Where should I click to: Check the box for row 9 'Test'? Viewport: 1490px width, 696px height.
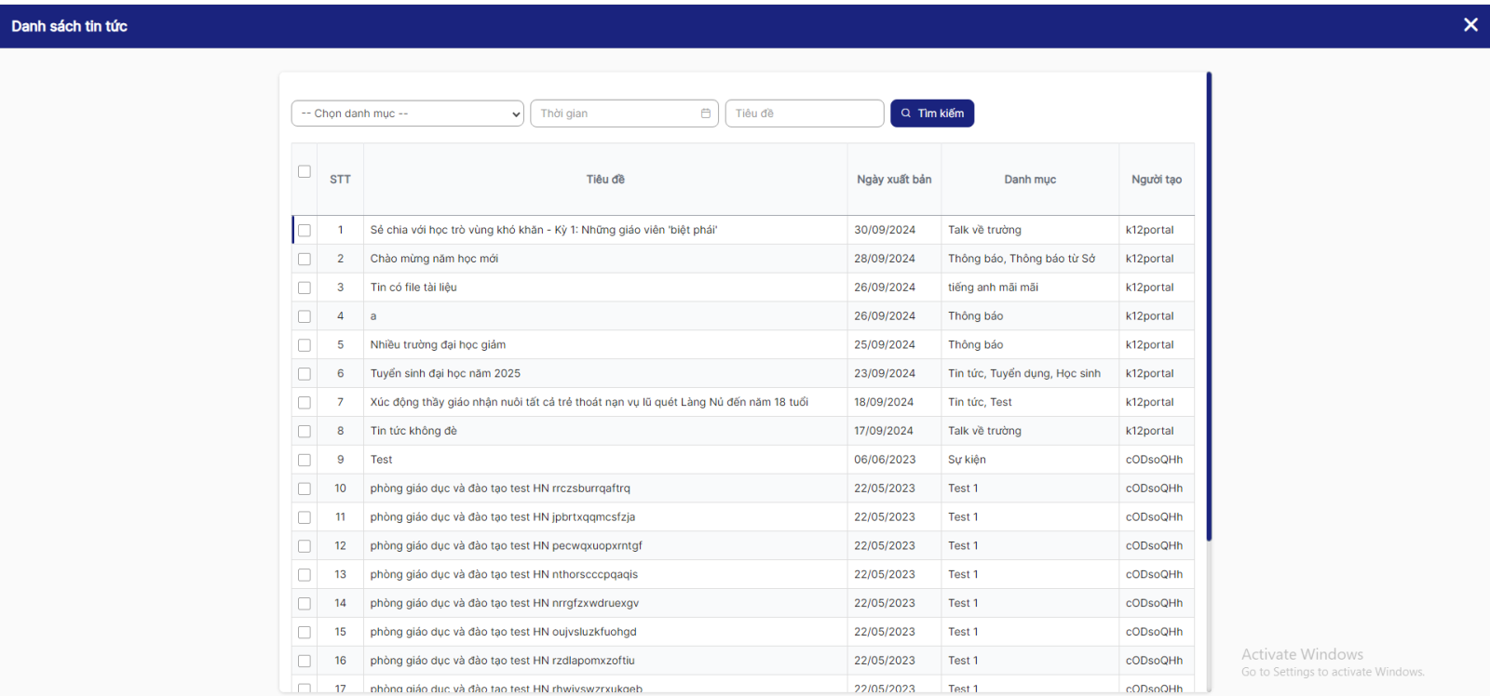(x=305, y=461)
